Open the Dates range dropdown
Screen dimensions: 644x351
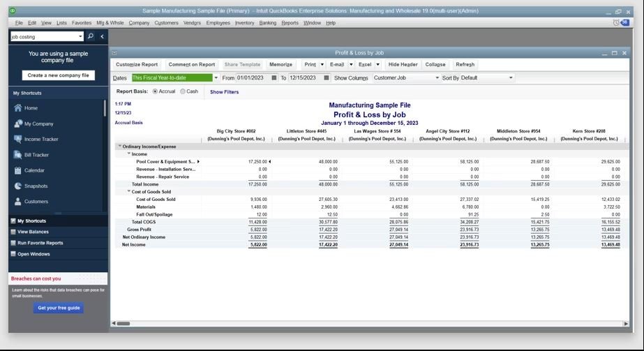click(216, 77)
